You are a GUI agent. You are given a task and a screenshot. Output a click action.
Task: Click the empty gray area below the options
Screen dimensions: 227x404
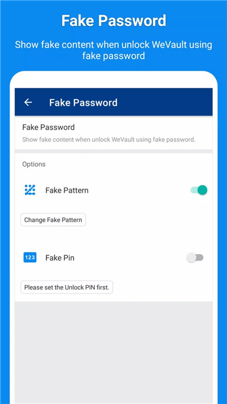113,350
